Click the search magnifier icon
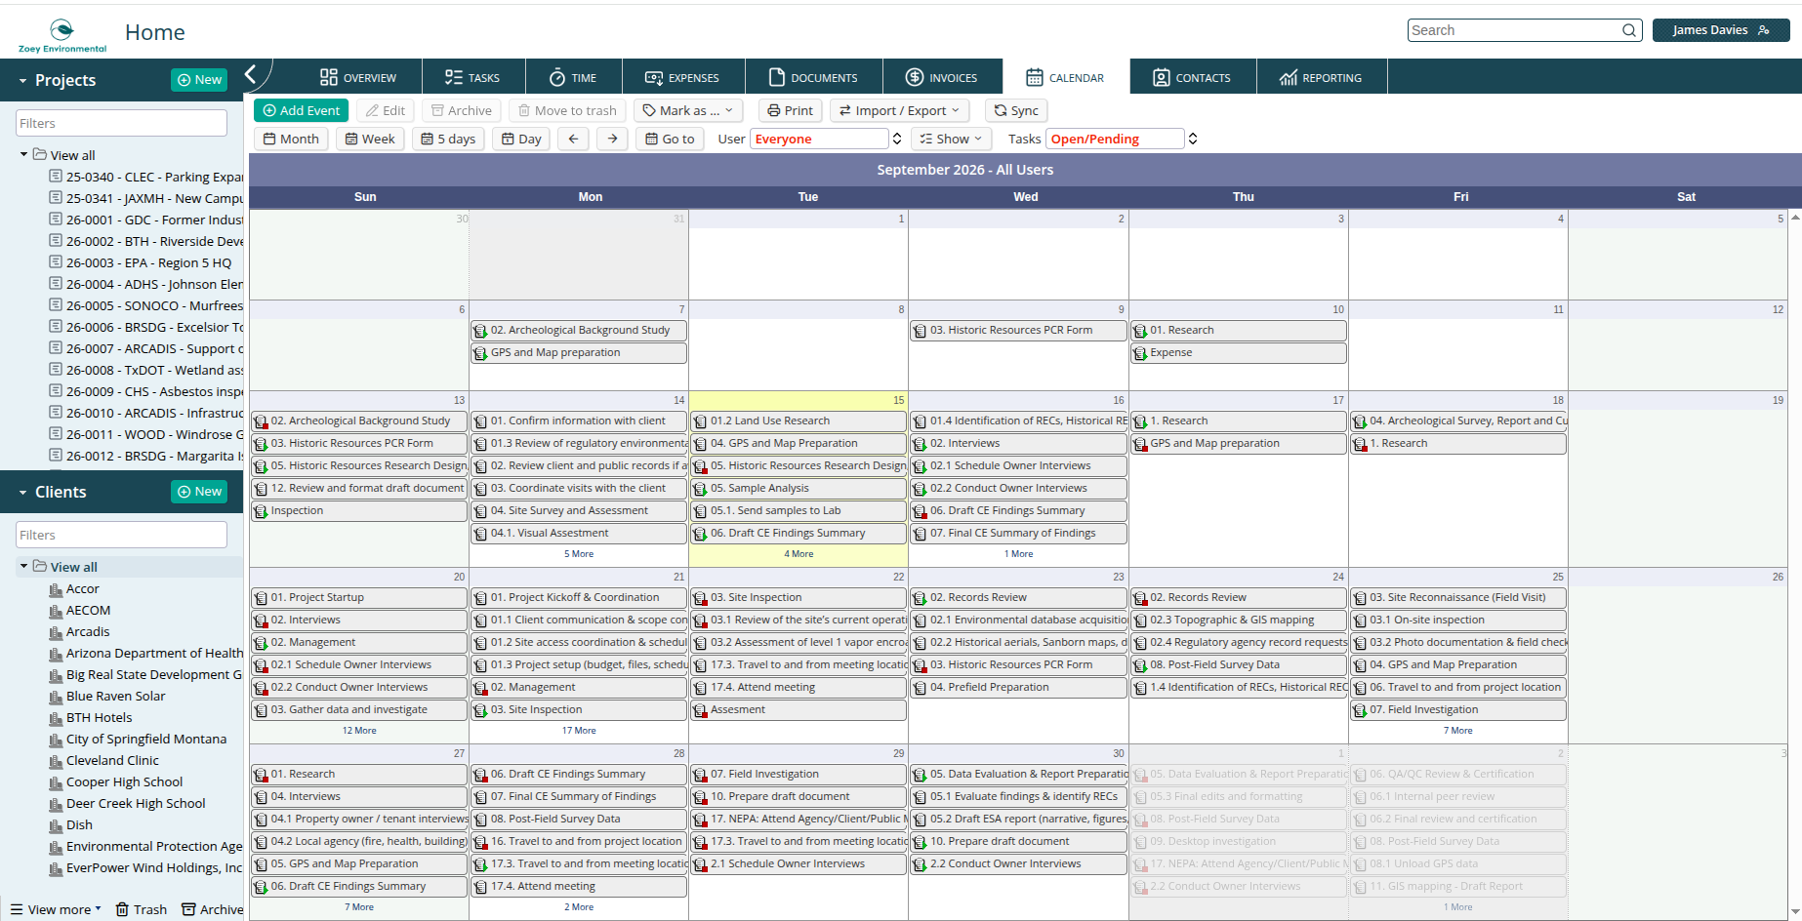1802x921 pixels. (1628, 30)
